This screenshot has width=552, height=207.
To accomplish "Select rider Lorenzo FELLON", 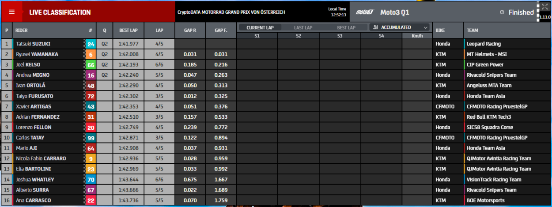I will point(34,127).
